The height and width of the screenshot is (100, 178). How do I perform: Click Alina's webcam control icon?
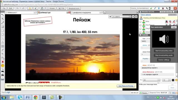(167, 21)
